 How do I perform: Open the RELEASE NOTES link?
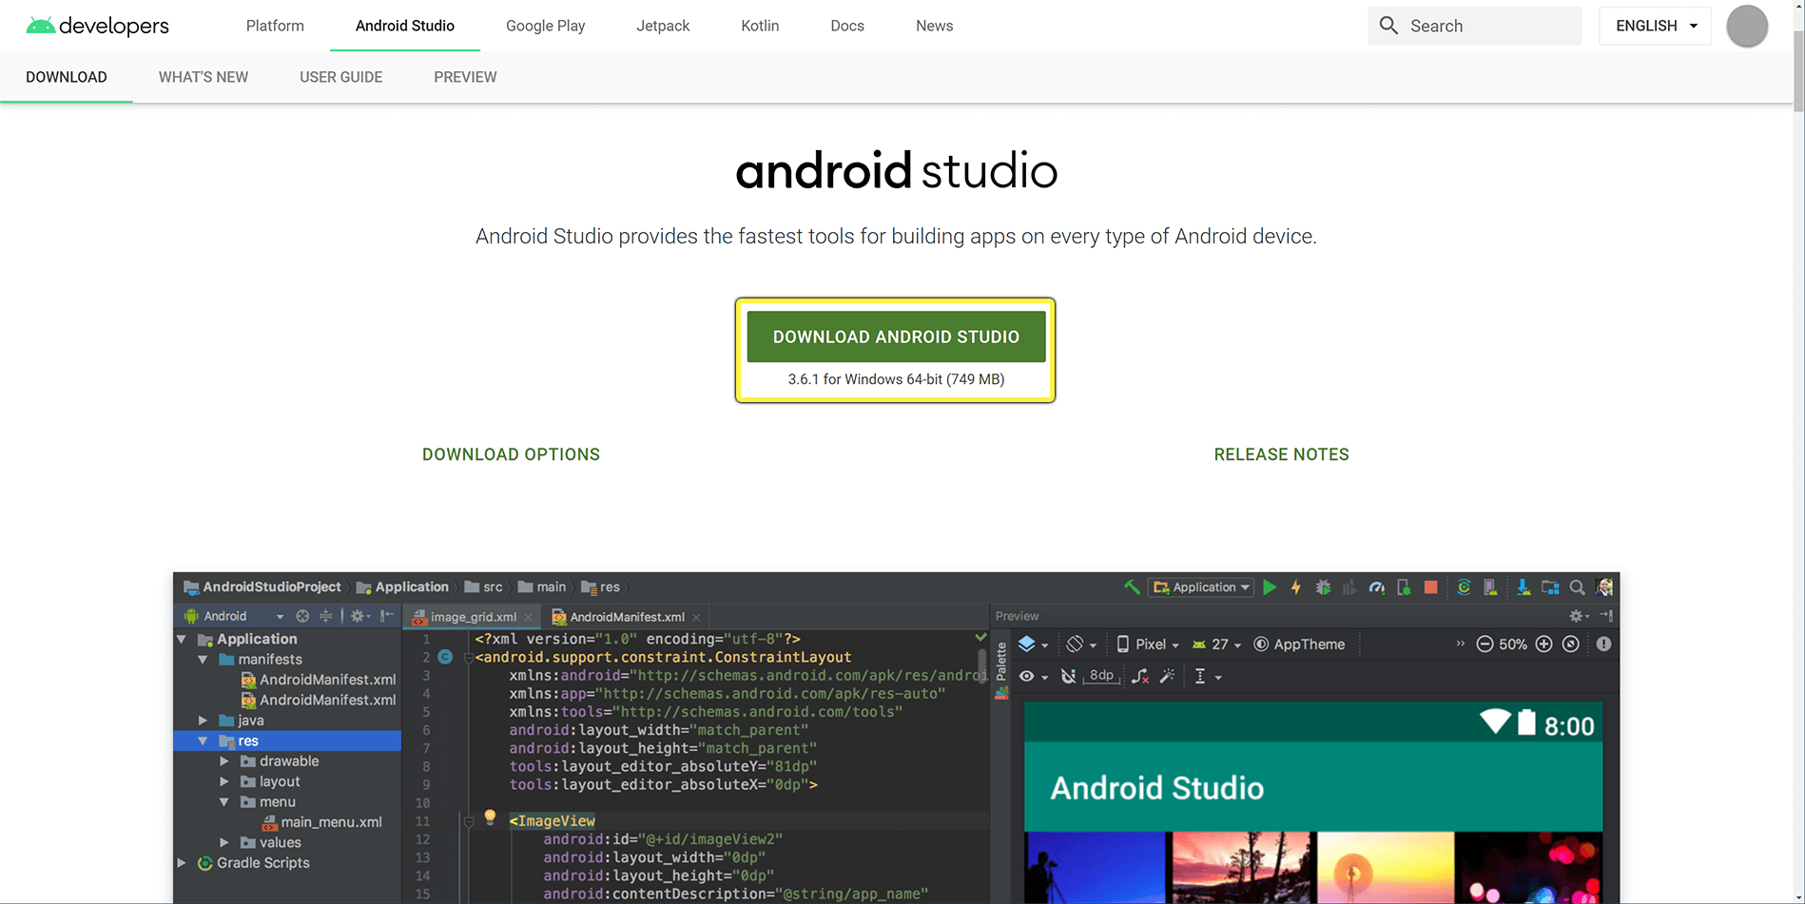[x=1281, y=454]
